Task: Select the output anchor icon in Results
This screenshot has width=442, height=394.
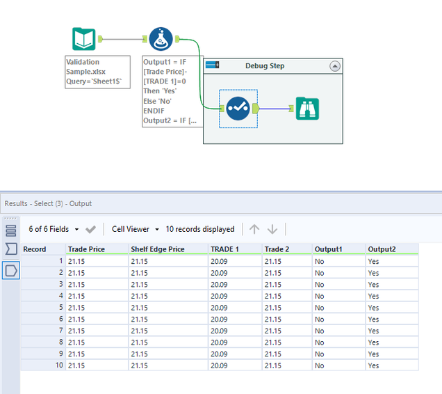Action: (x=10, y=270)
